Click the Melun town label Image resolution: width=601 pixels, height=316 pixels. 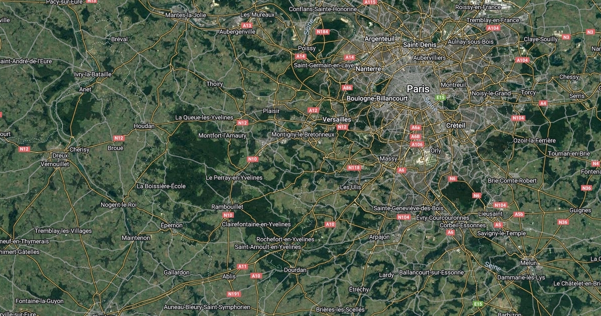(x=528, y=263)
